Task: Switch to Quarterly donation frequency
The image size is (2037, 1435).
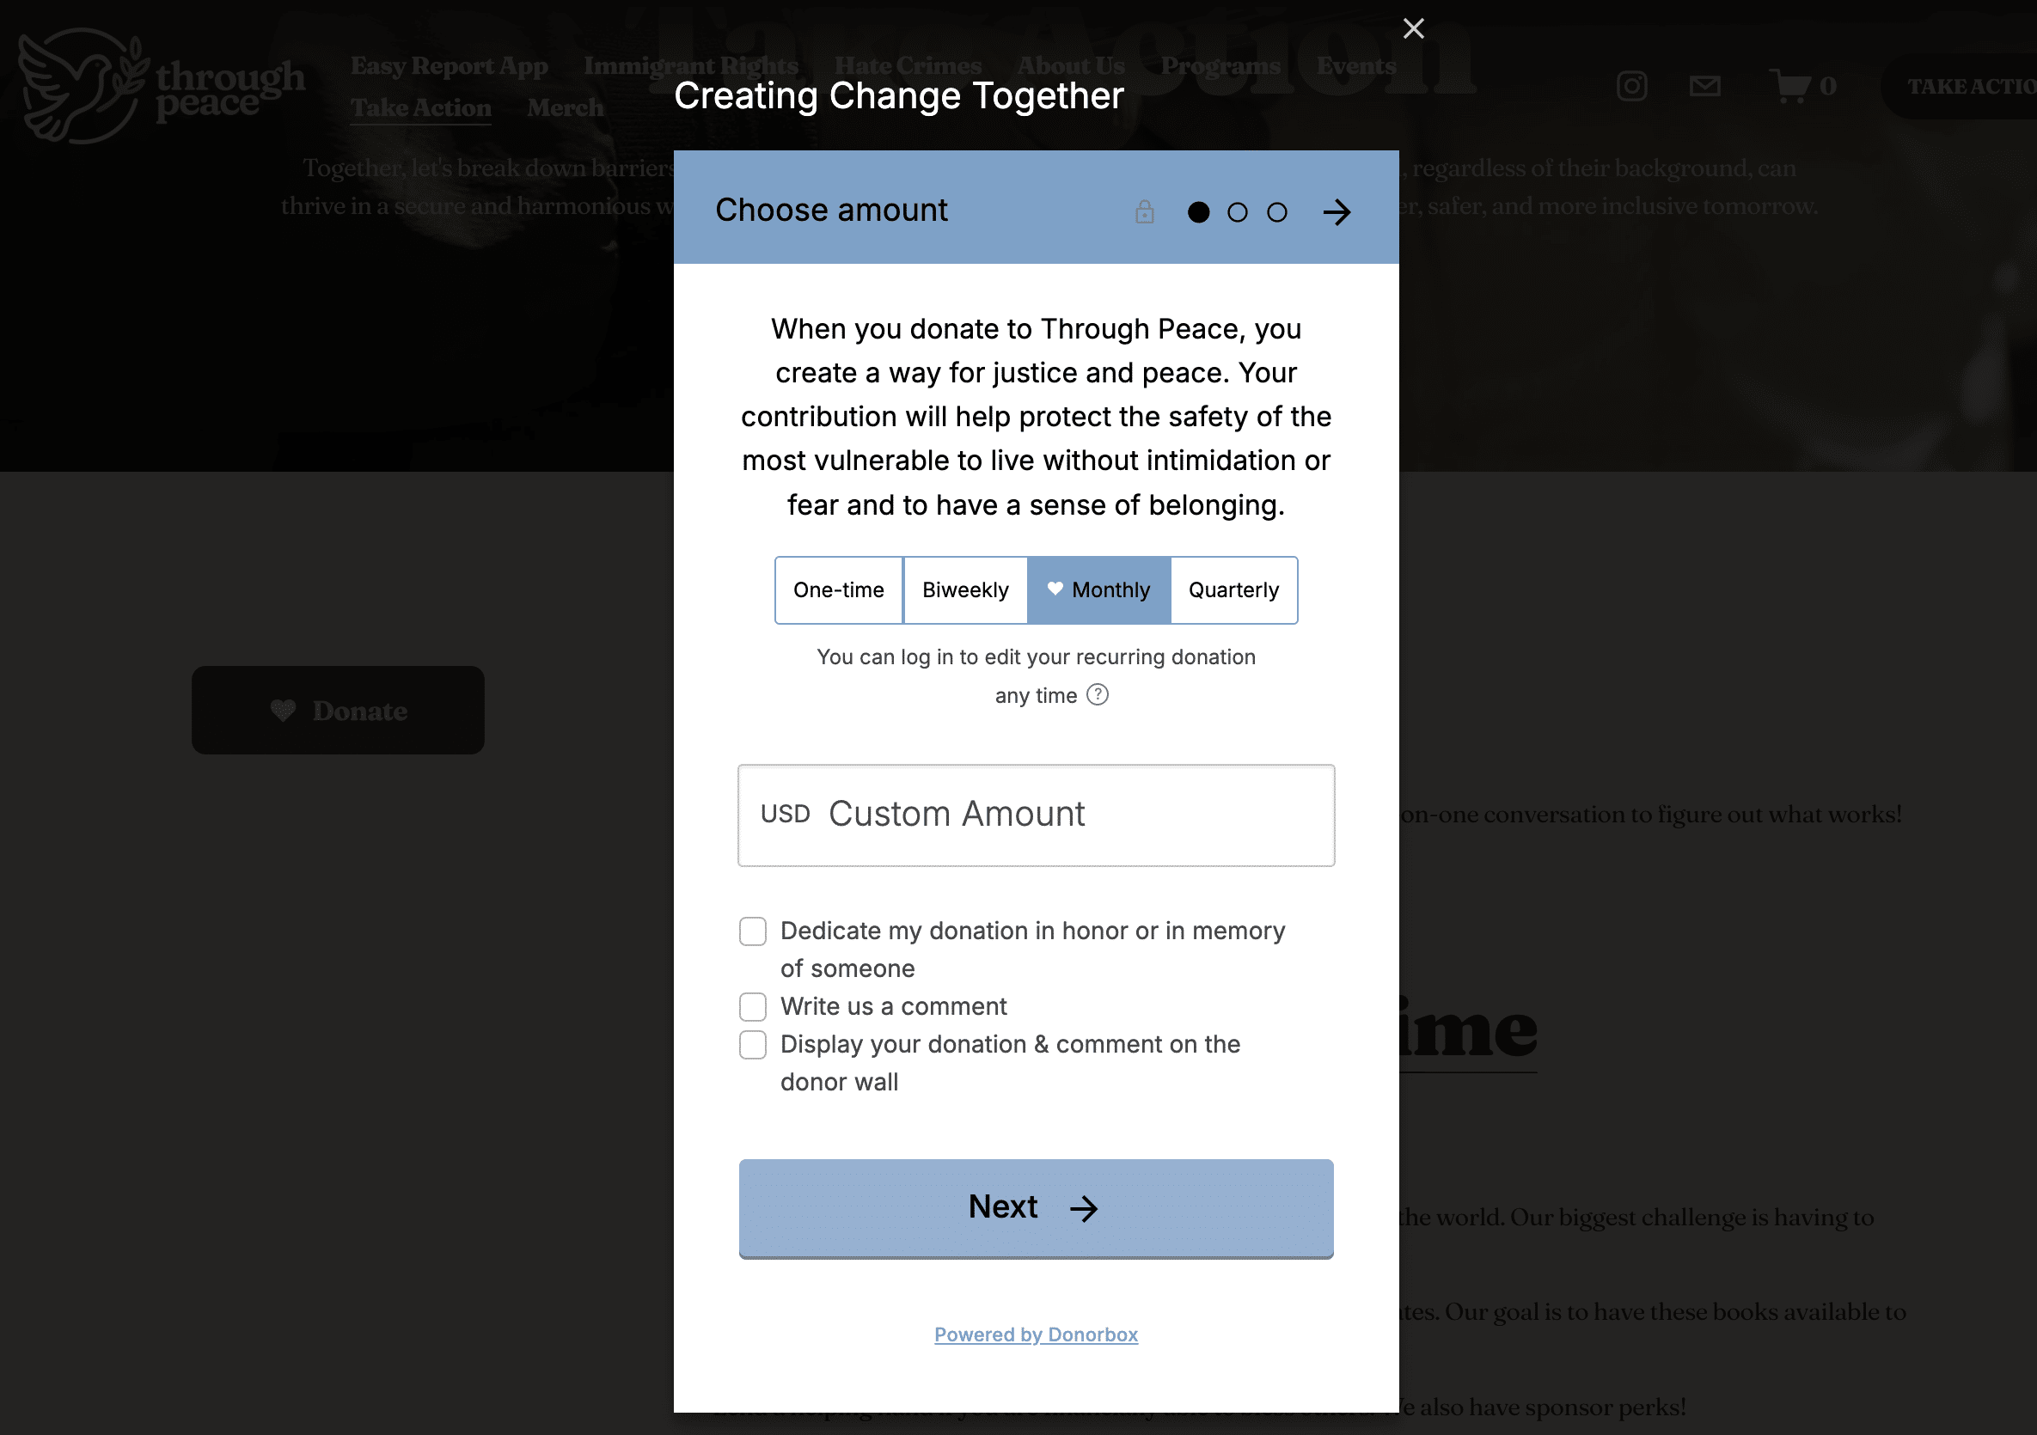Action: click(x=1233, y=590)
